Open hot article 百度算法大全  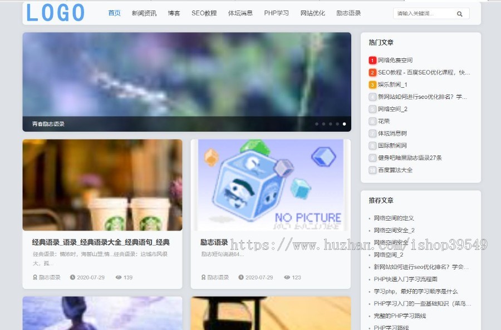pos(395,170)
